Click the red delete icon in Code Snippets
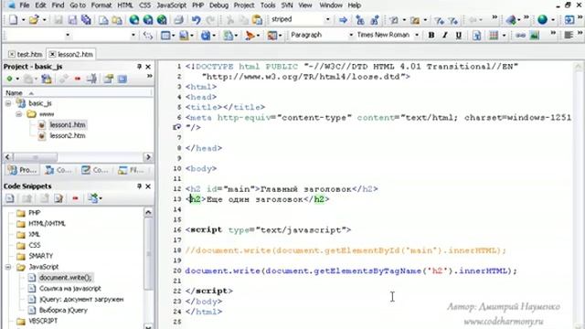This screenshot has height=329, width=585. point(75,198)
